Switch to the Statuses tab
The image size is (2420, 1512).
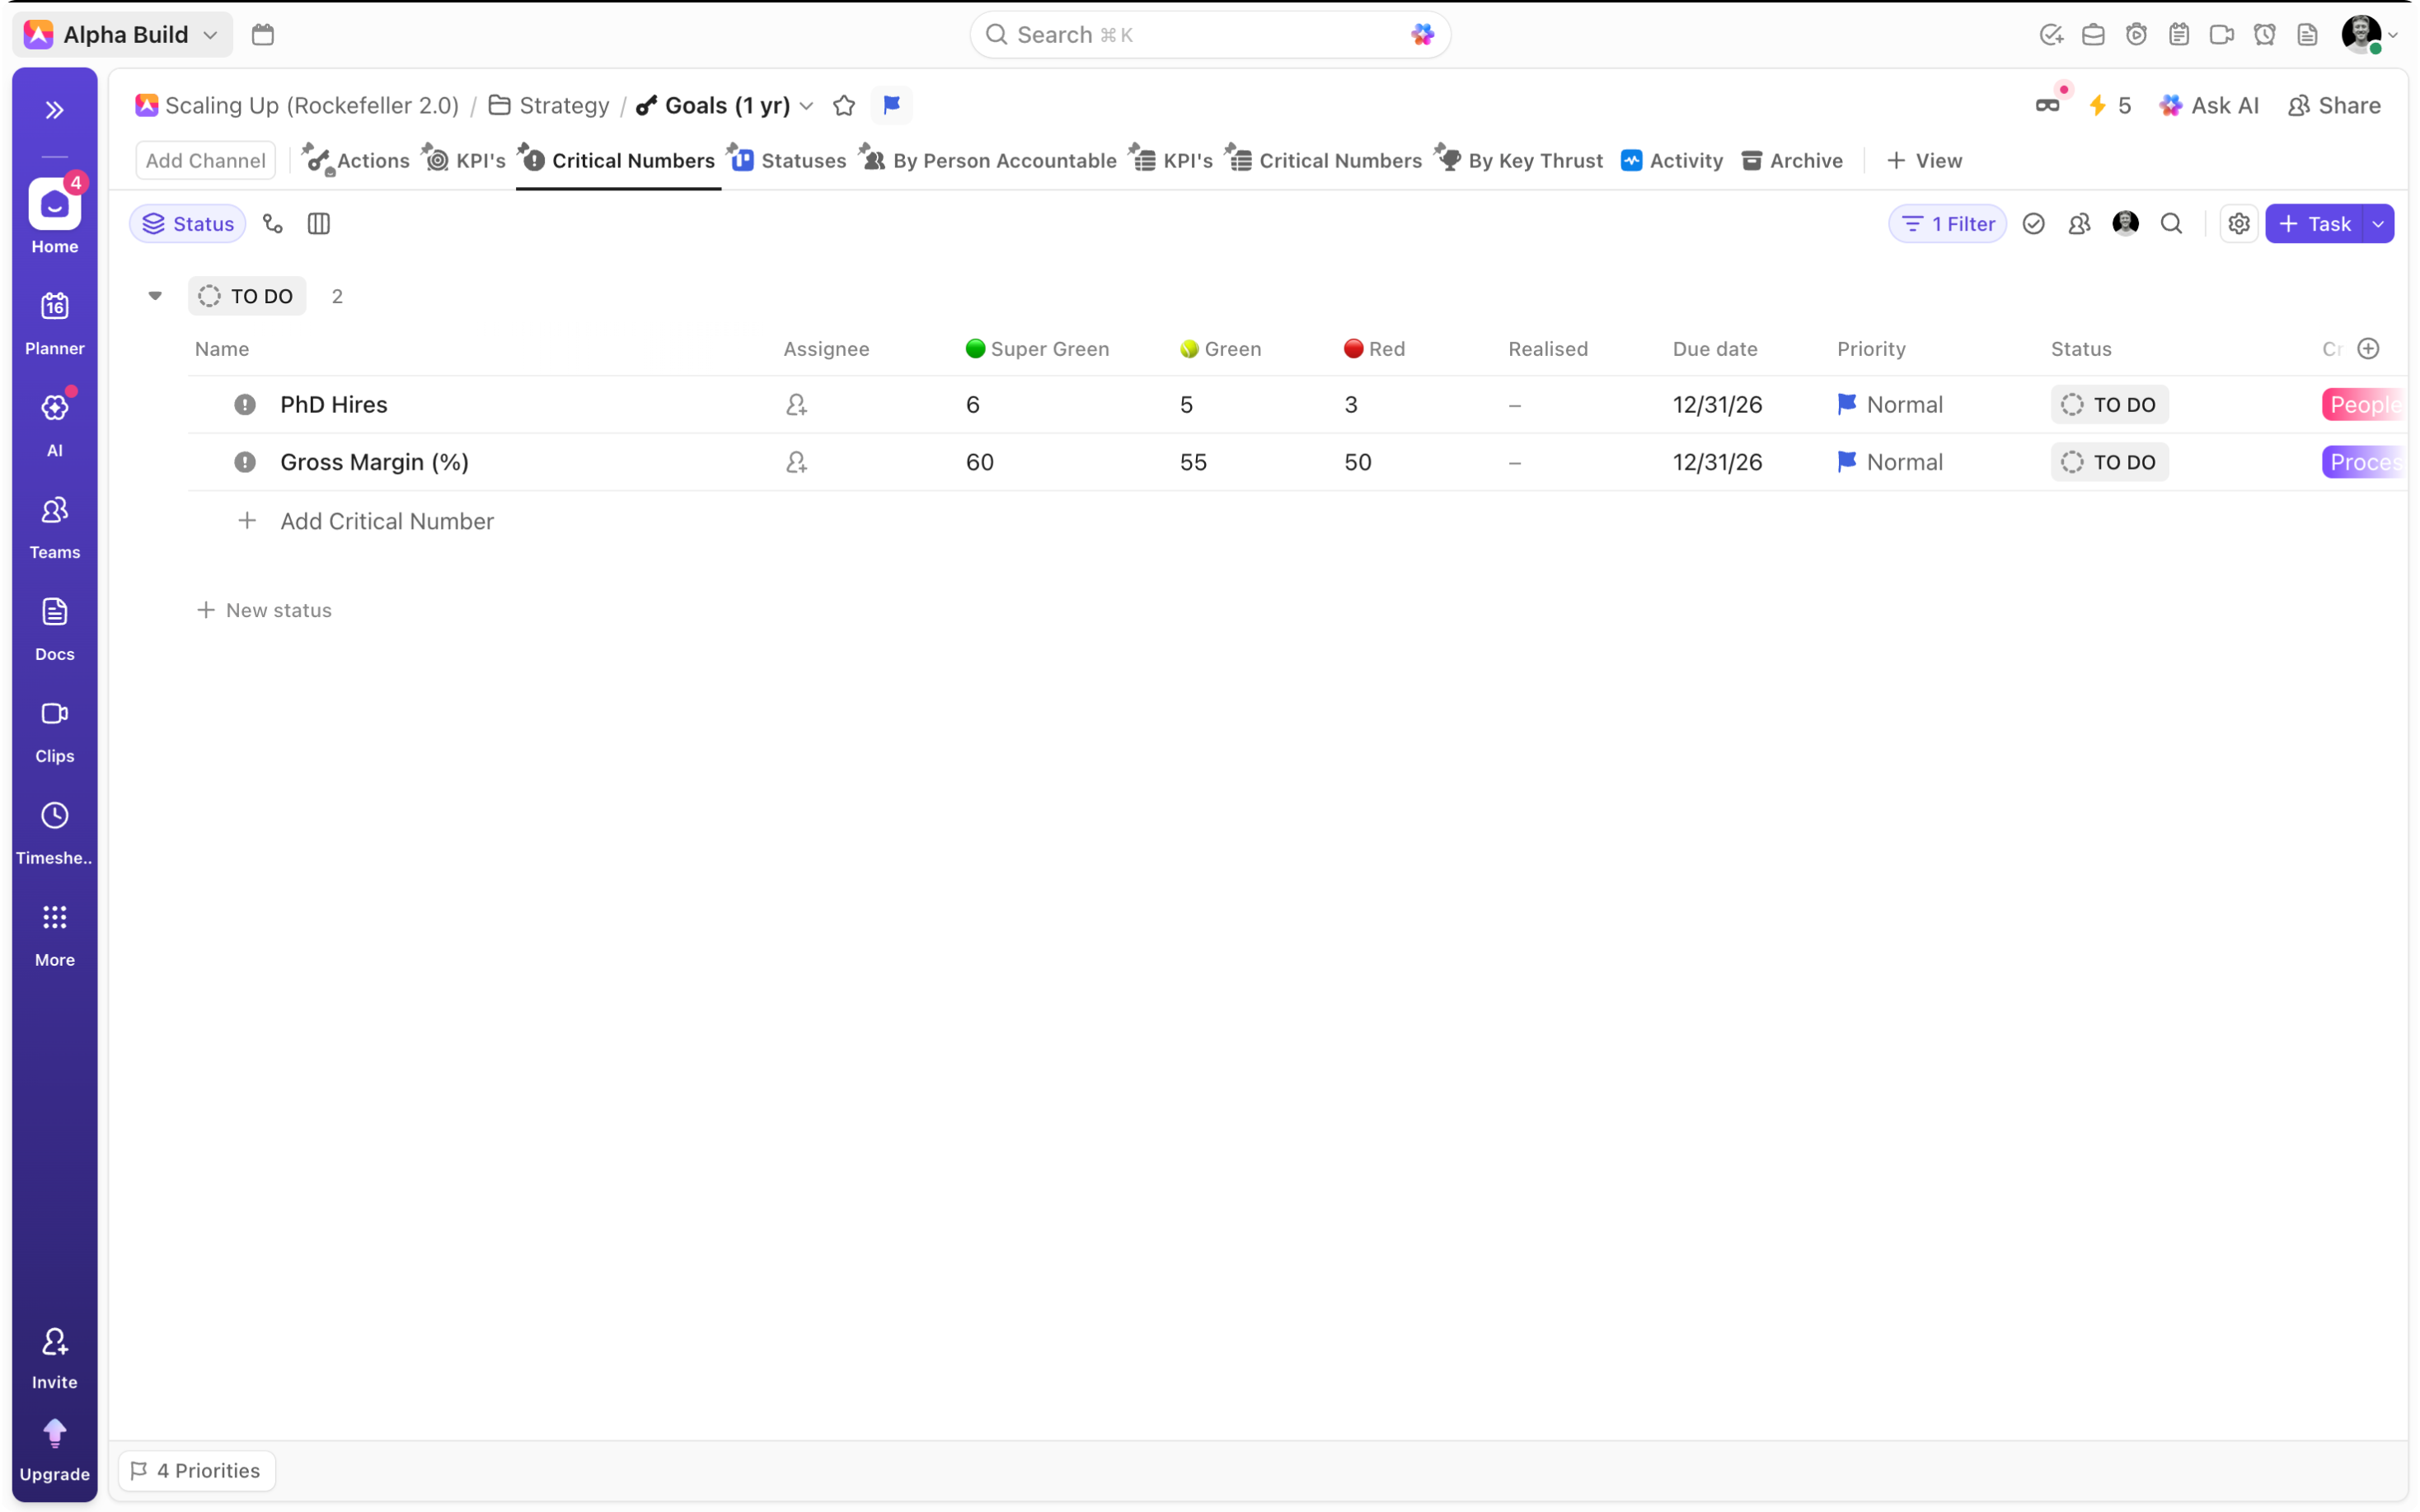[x=788, y=161]
